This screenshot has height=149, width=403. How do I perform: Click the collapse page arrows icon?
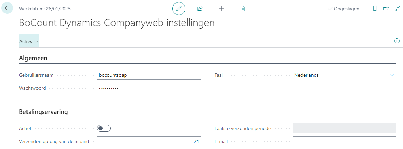tap(397, 9)
